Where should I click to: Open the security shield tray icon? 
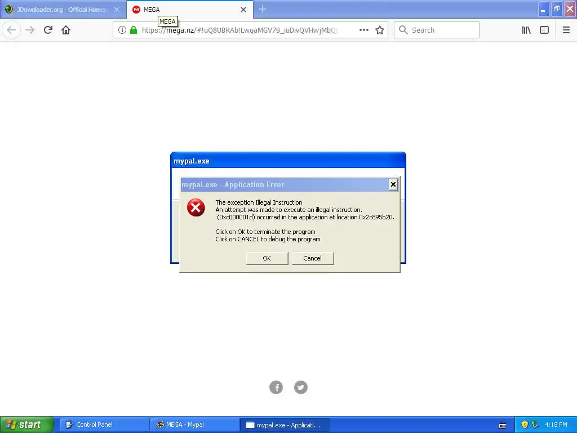pyautogui.click(x=525, y=425)
